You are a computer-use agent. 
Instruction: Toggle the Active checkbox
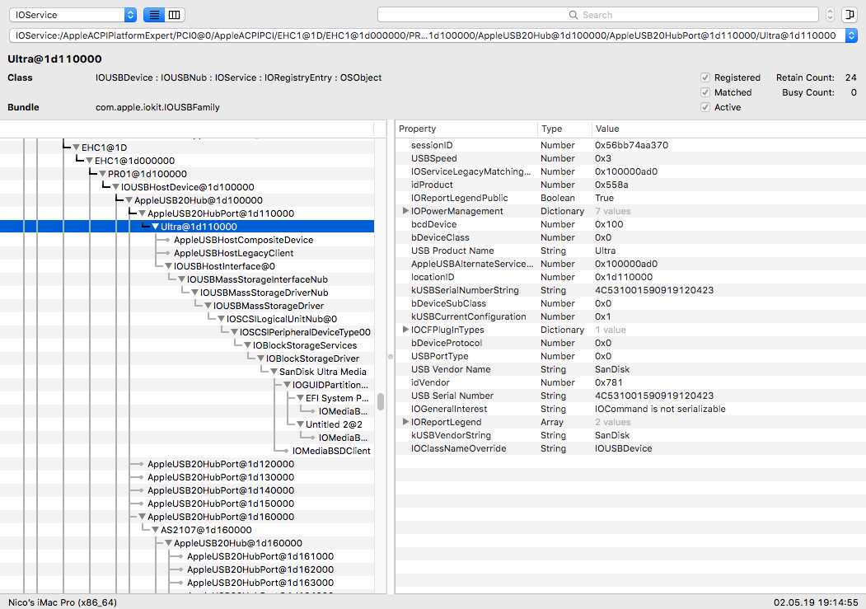(x=705, y=107)
